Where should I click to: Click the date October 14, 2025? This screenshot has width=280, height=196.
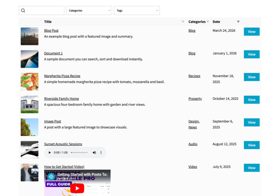click(x=225, y=99)
